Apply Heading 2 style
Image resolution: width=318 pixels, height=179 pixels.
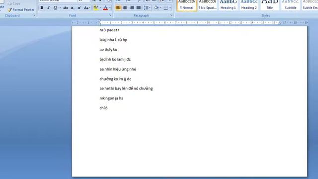click(x=249, y=5)
